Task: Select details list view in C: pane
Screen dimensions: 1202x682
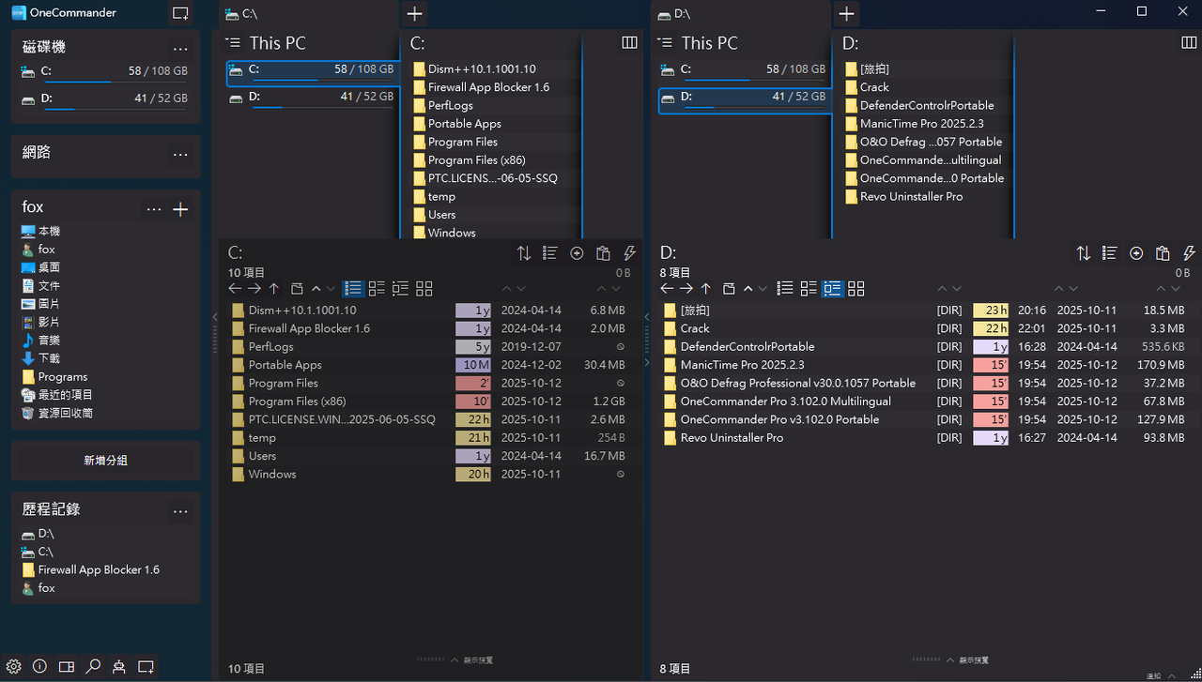Action: pyautogui.click(x=353, y=289)
